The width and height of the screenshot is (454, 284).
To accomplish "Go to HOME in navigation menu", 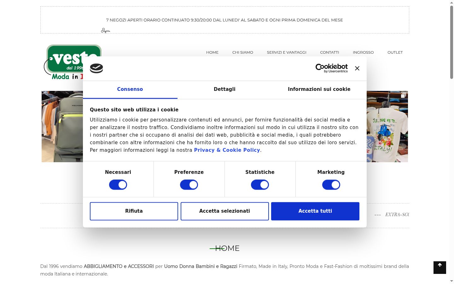I will pyautogui.click(x=212, y=52).
